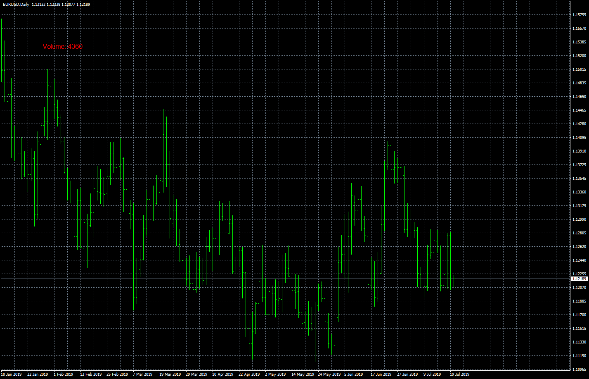Click the 5 Jun 2019 date label
The width and height of the screenshot is (589, 379).
click(x=354, y=374)
